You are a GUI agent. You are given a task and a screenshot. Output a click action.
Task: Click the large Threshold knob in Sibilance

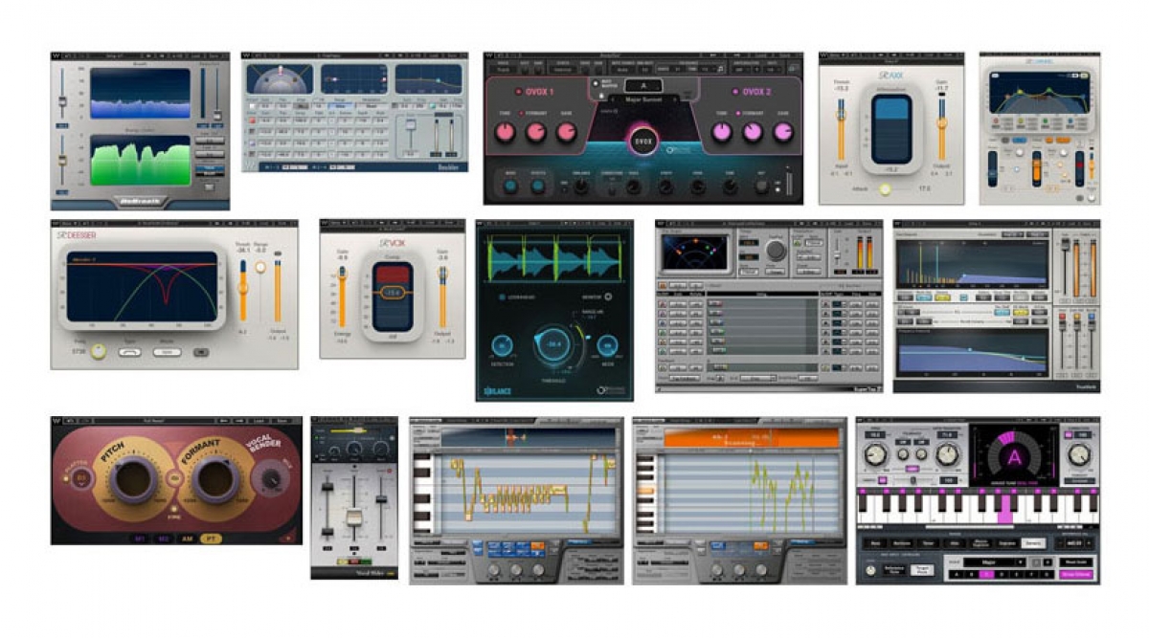coord(554,344)
